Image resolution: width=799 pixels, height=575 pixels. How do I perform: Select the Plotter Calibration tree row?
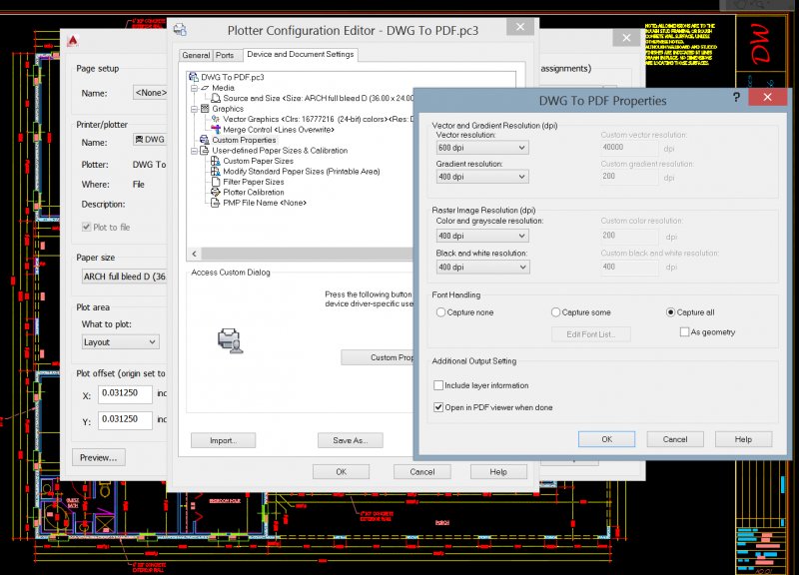[x=248, y=192]
